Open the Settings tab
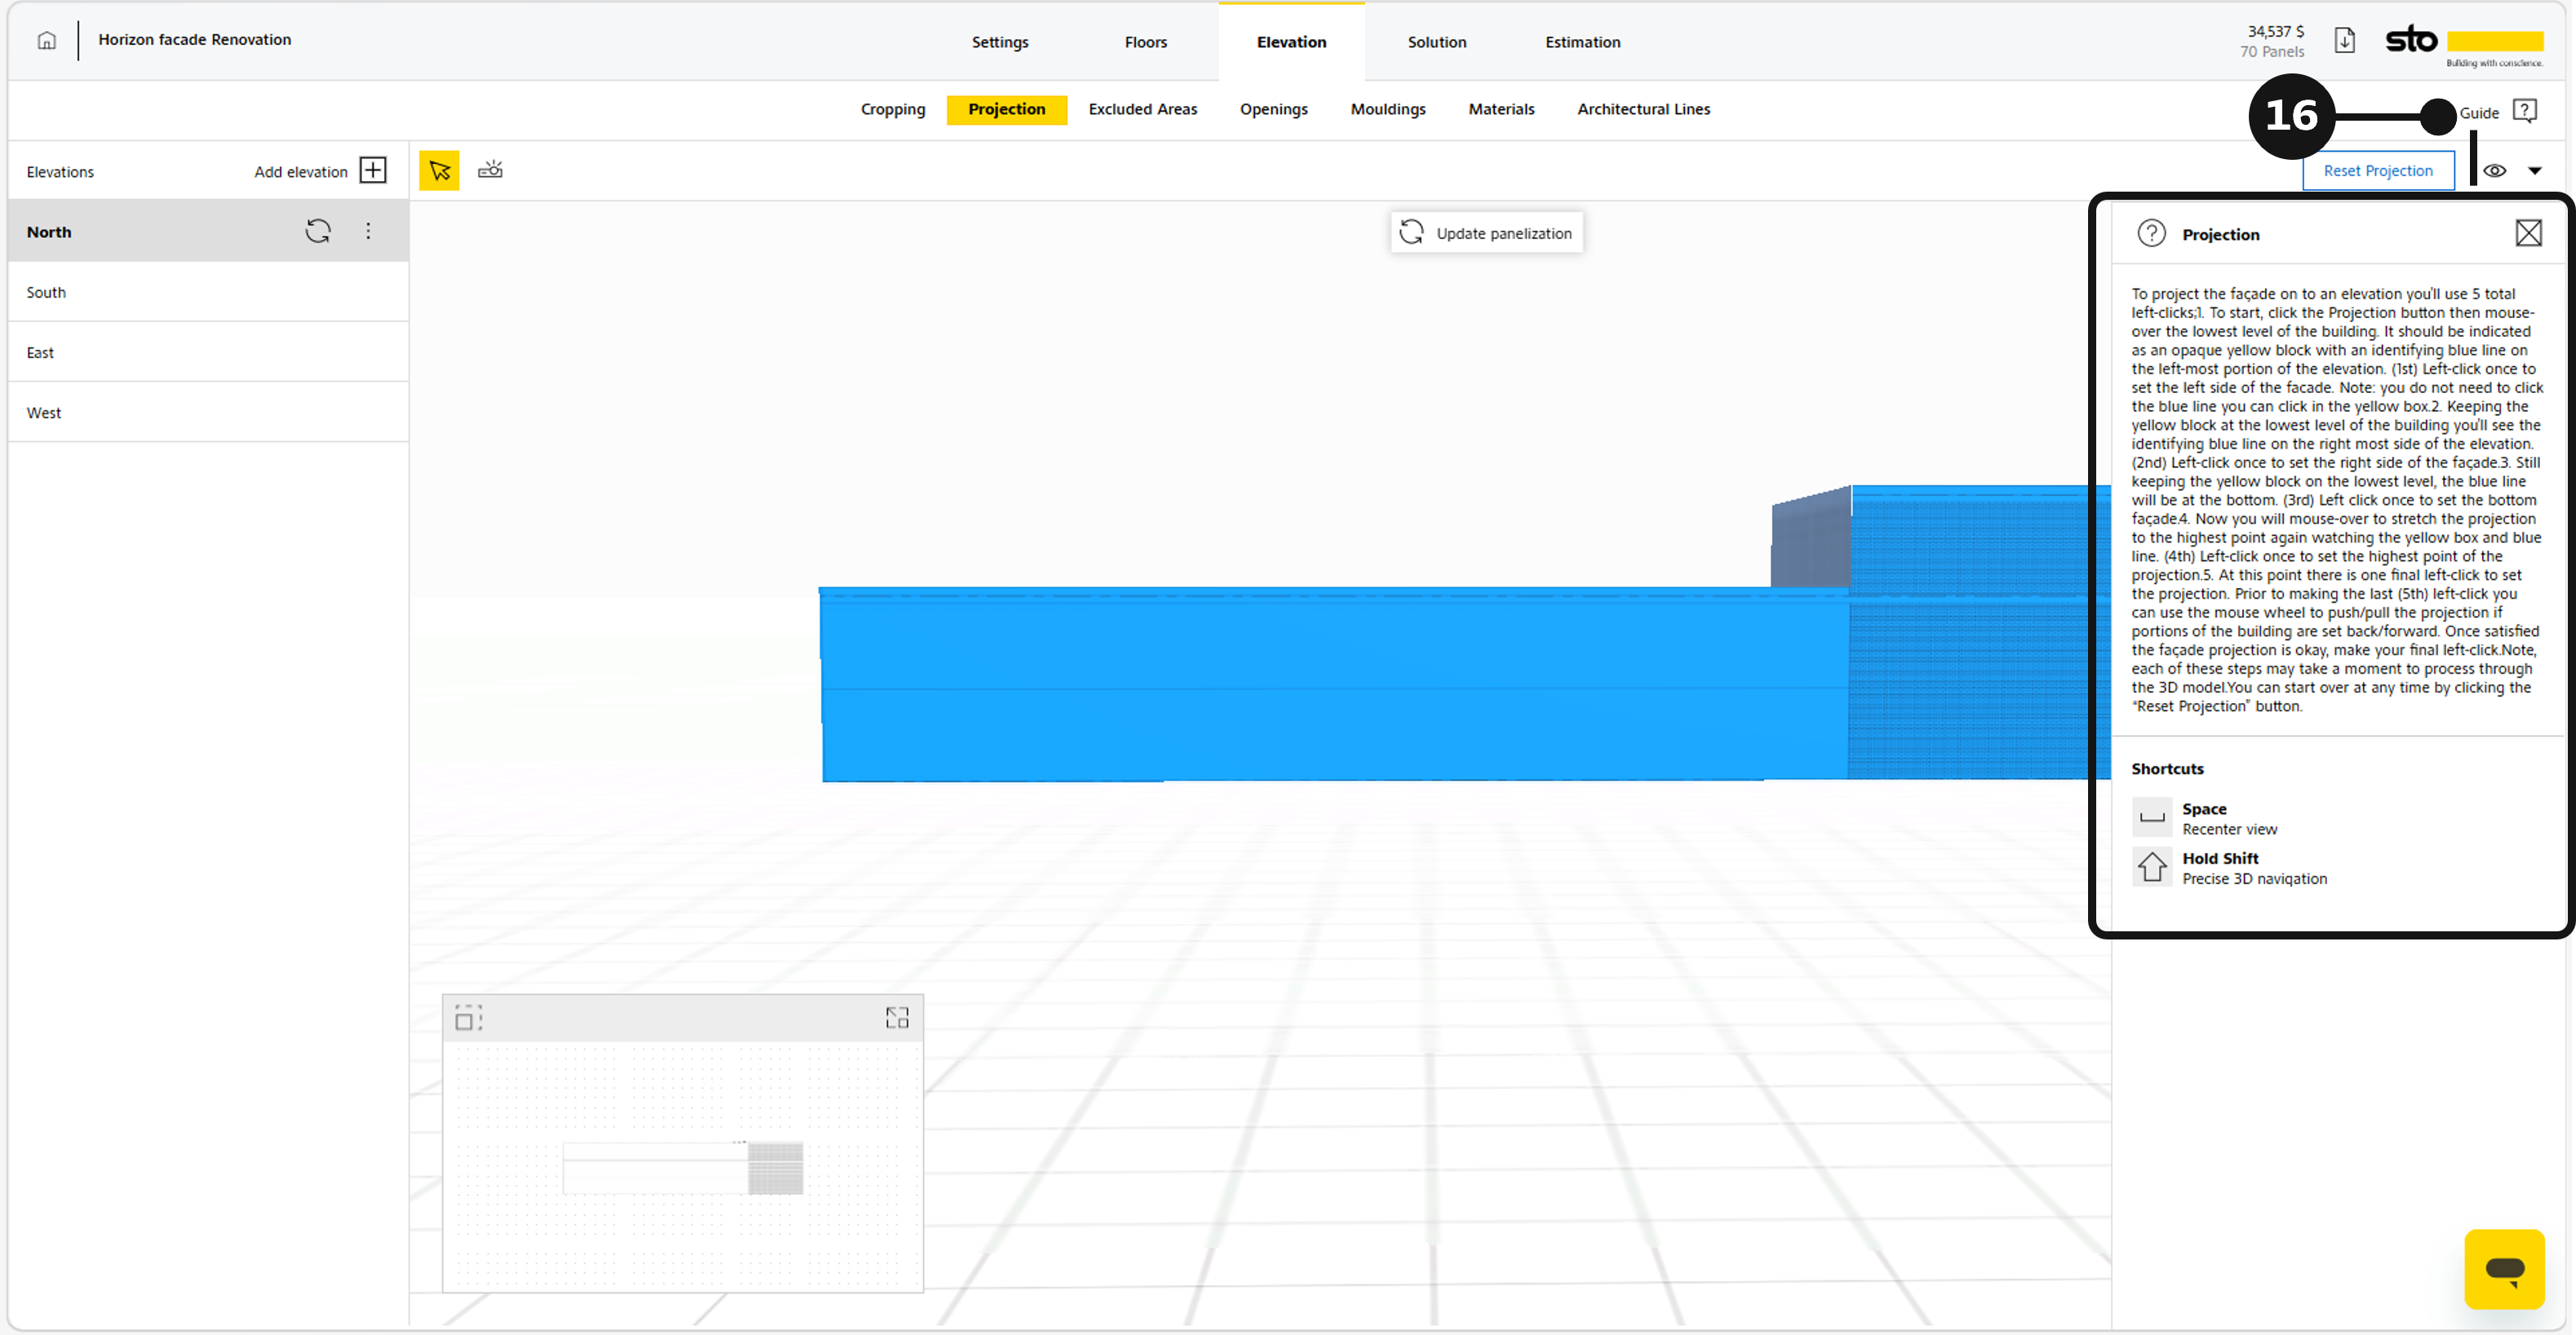The height and width of the screenshot is (1335, 2576). coord(999,42)
